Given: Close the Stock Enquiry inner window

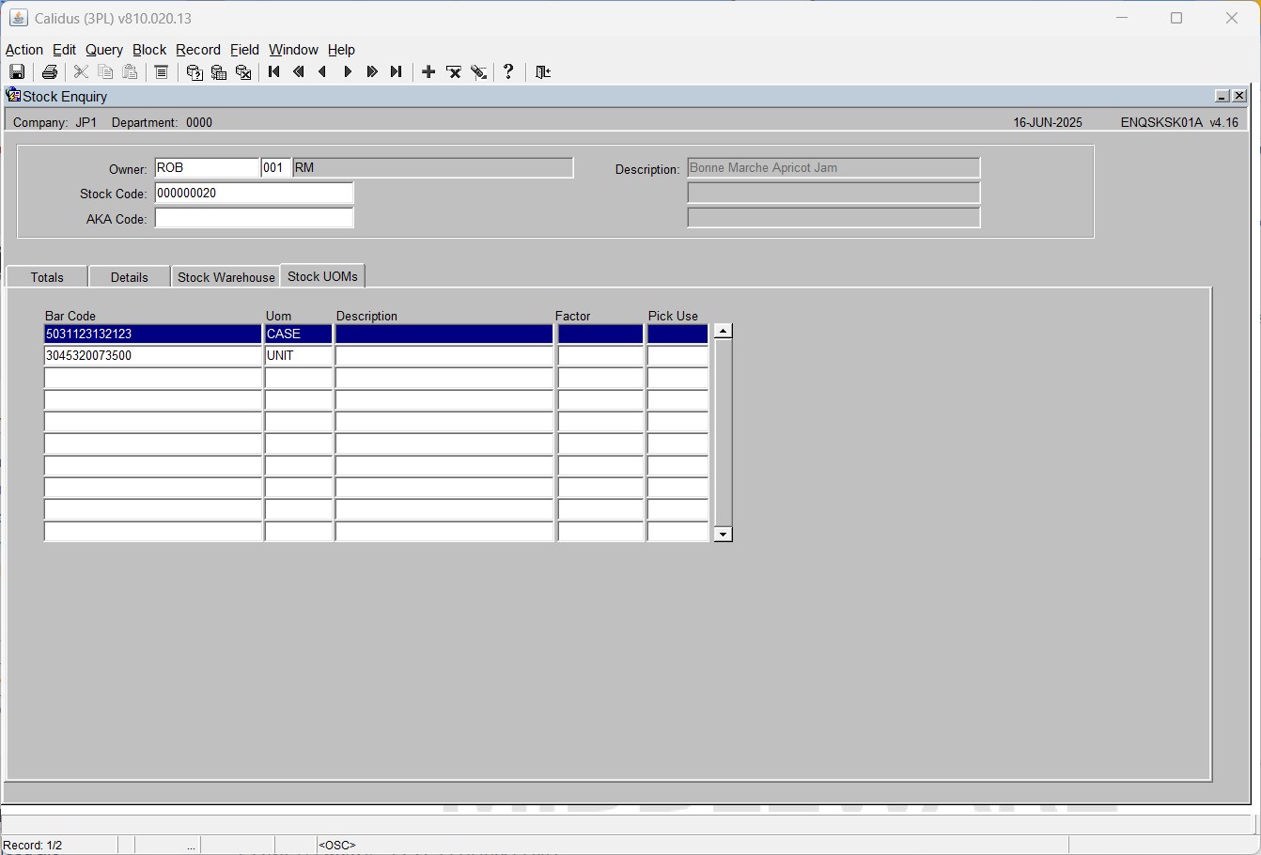Looking at the screenshot, I should pos(1238,96).
